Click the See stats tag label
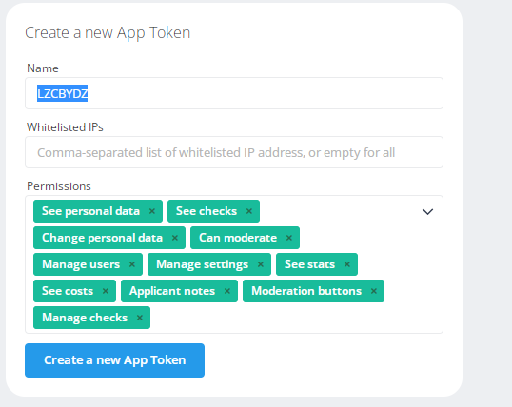The width and height of the screenshot is (512, 407). [x=309, y=264]
